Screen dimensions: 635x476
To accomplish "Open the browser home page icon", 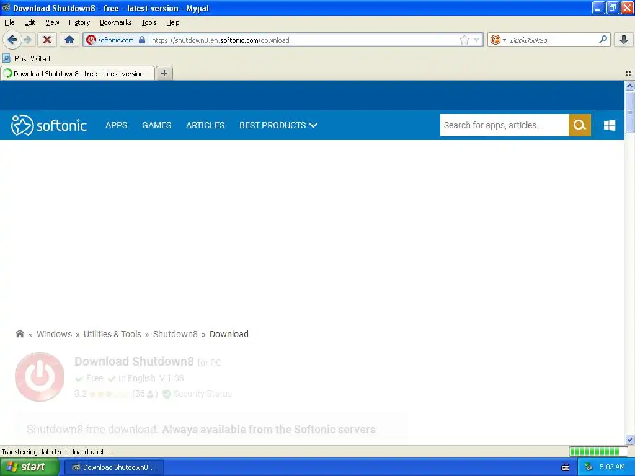I will click(69, 40).
